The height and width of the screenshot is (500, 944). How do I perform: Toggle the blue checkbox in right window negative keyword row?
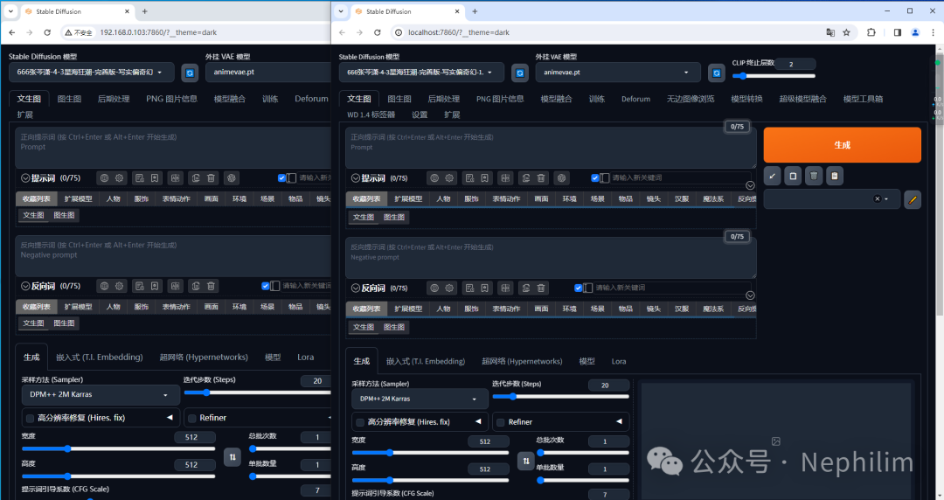[578, 288]
